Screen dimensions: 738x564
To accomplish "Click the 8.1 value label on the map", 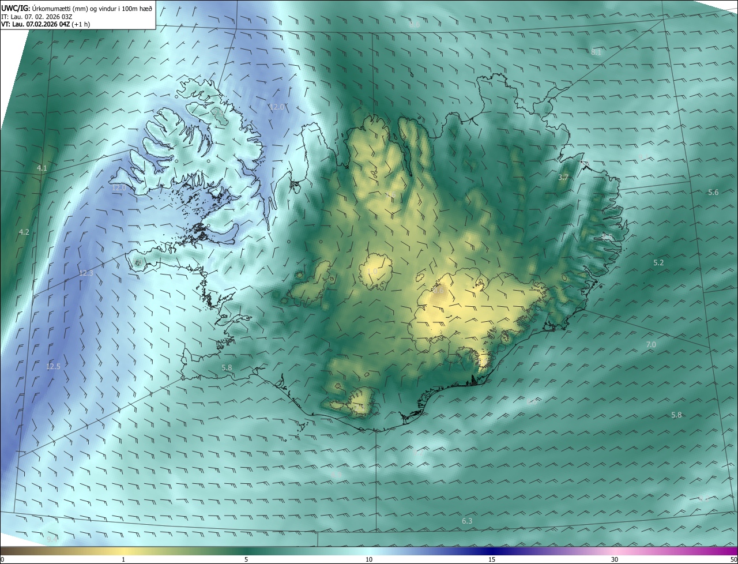I will pos(596,52).
